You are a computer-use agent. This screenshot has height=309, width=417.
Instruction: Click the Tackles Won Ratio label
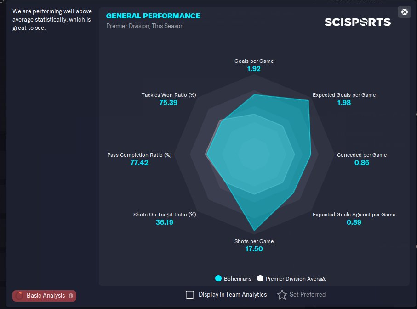[169, 95]
